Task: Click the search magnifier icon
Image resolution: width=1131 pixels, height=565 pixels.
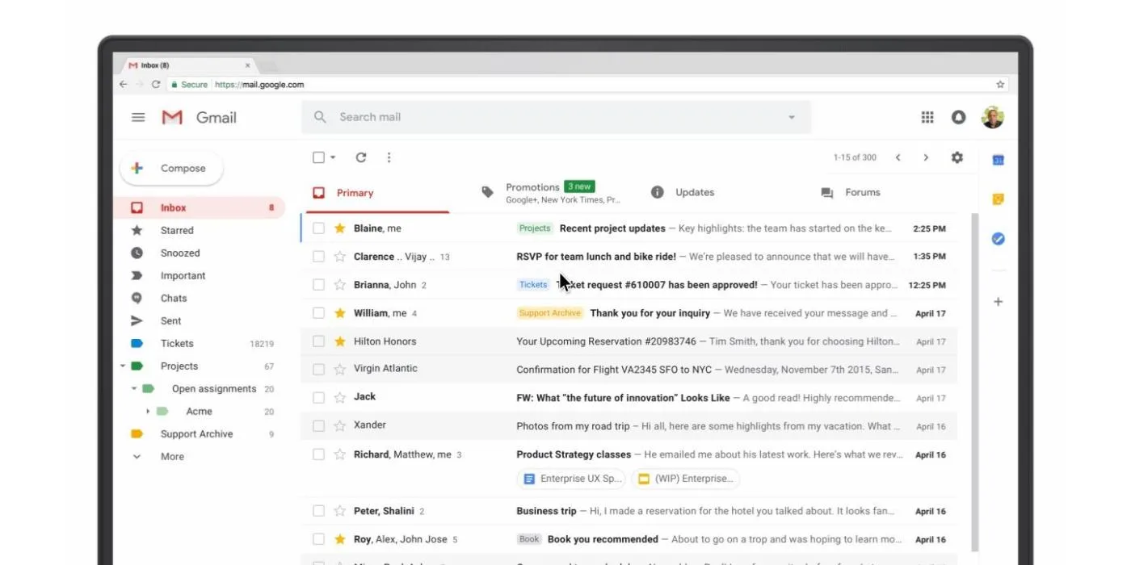Action: (x=320, y=117)
